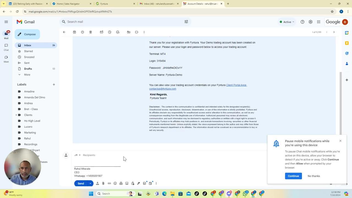Open Windows Start menu
Image resolution: width=352 pixels, height=198 pixels.
click(x=91, y=194)
